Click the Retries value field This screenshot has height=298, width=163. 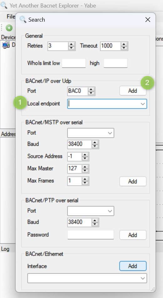[x=58, y=46]
